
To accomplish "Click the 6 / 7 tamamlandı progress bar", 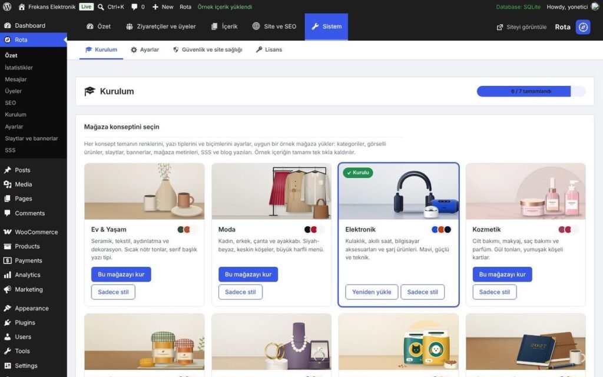I will click(x=531, y=91).
